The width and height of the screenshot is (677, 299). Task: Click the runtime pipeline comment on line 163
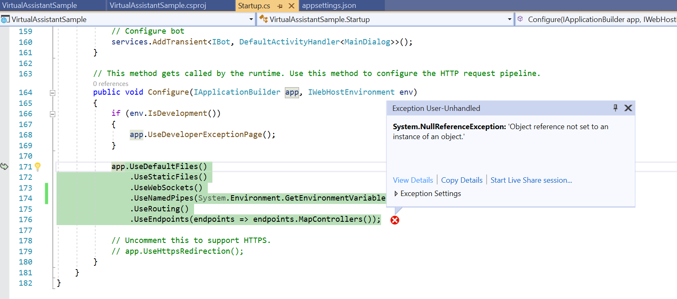pos(317,74)
